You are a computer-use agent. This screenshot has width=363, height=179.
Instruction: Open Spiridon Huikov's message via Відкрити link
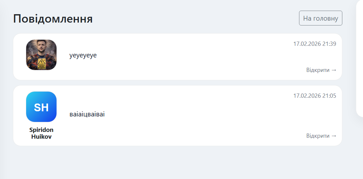pyautogui.click(x=321, y=136)
